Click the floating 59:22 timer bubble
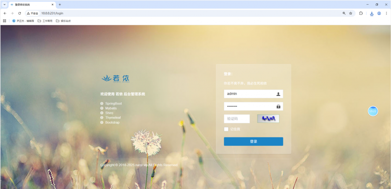This screenshot has width=391, height=189. [x=373, y=111]
